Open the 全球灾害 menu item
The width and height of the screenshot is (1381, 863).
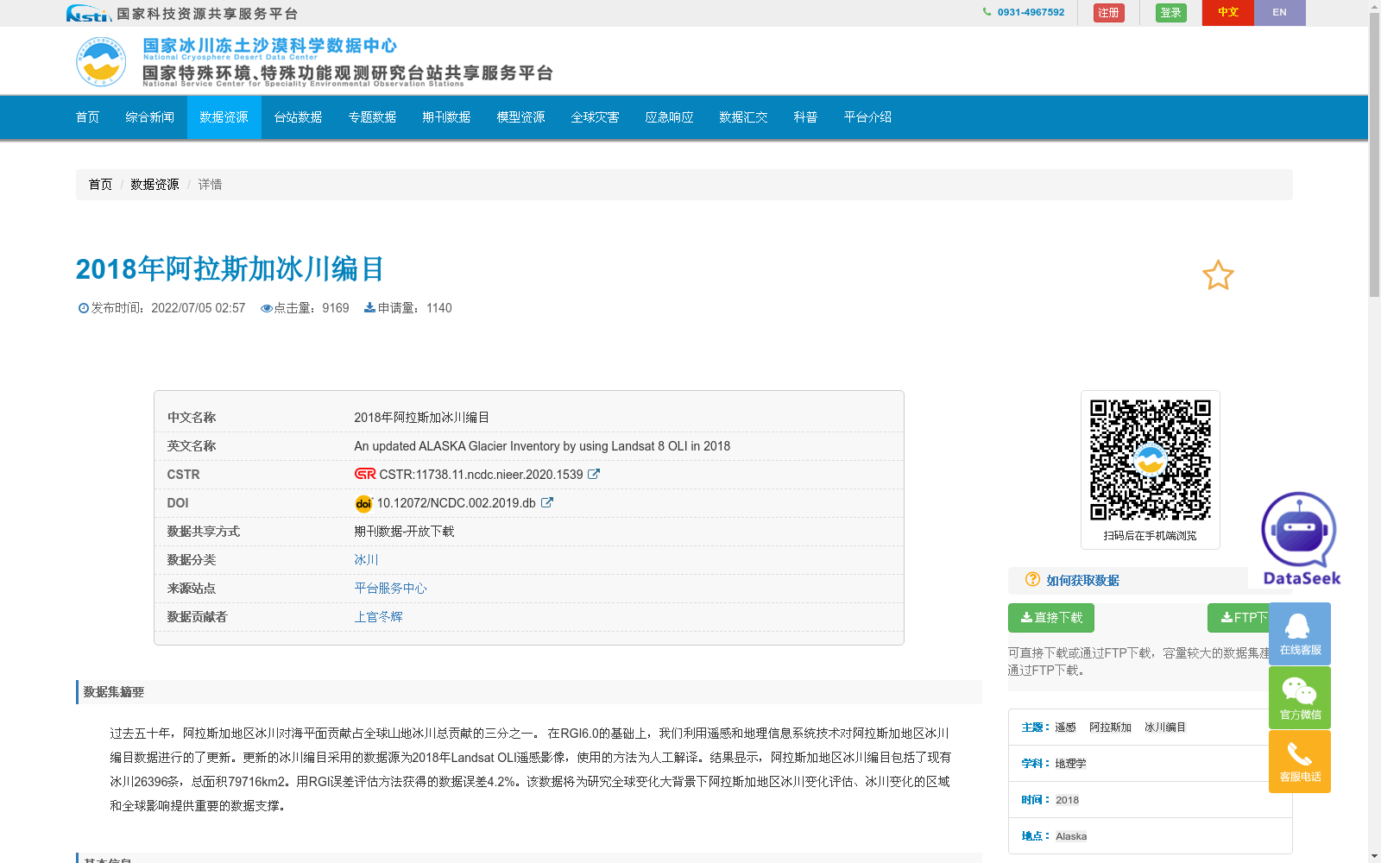point(596,117)
